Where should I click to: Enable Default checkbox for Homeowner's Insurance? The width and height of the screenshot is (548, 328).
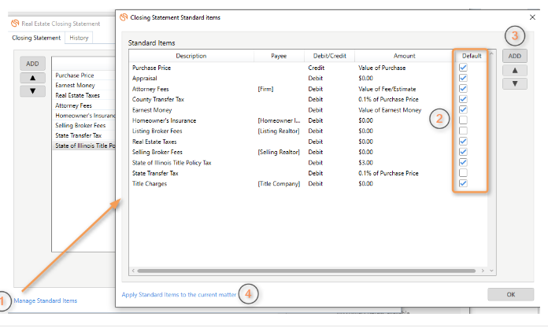click(x=463, y=120)
